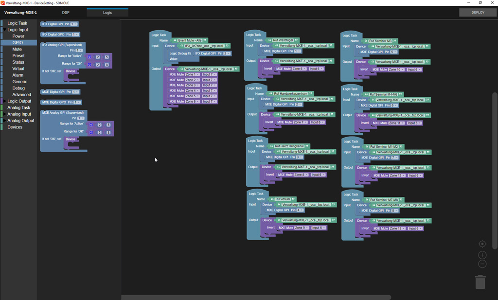
Task: Click gear icon on IPX Range for 'Active'
Action: tap(89, 57)
